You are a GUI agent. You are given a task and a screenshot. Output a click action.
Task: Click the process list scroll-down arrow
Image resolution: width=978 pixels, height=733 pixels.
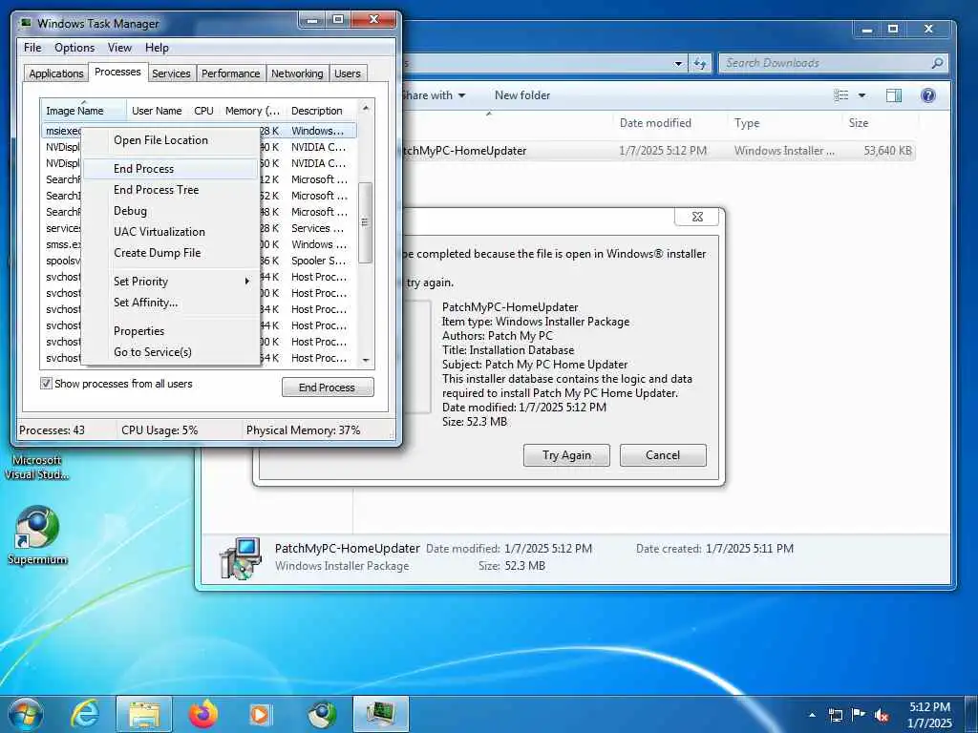click(x=366, y=360)
